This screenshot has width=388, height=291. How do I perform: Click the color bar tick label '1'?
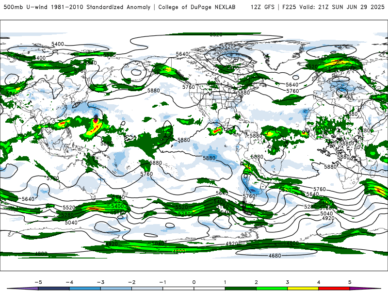pos(225,282)
